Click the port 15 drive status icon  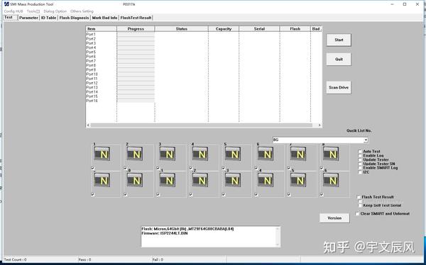[x=298, y=180]
